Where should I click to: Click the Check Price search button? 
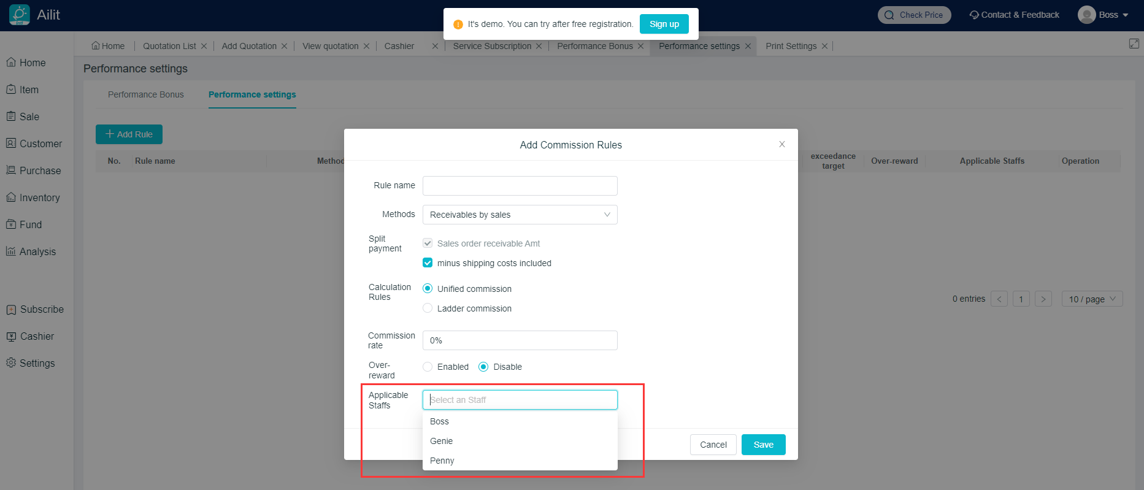[x=914, y=15]
